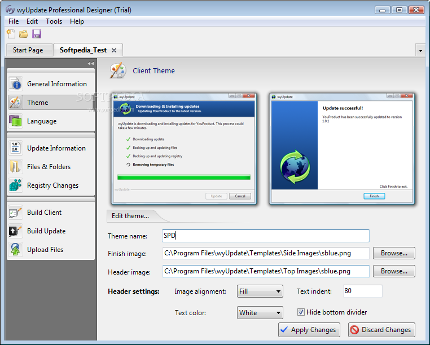Click the Open folder toolbar icon
The image size is (430, 345).
point(24,34)
